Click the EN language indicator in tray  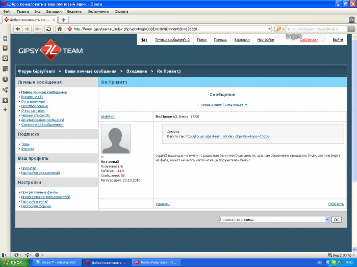319,262
